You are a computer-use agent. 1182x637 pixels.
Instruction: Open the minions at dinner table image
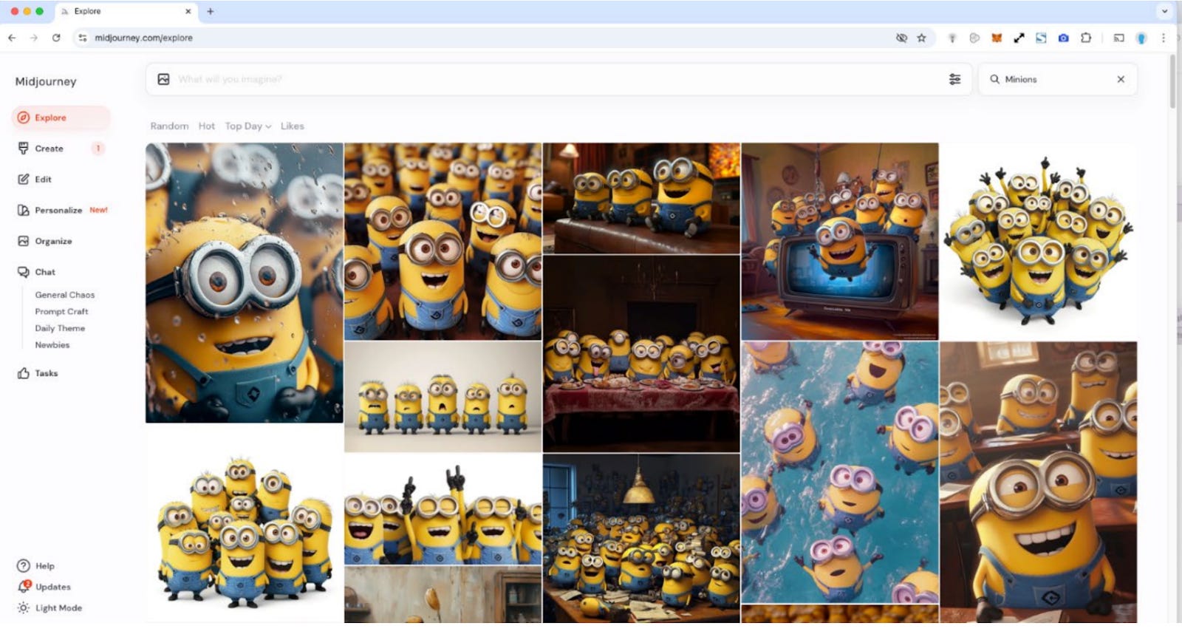[x=641, y=354]
